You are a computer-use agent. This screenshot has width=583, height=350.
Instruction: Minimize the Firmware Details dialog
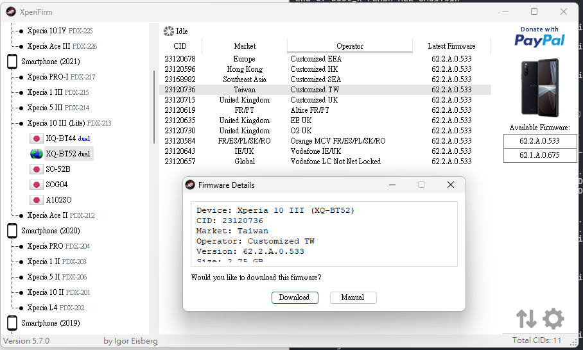pyautogui.click(x=392, y=185)
